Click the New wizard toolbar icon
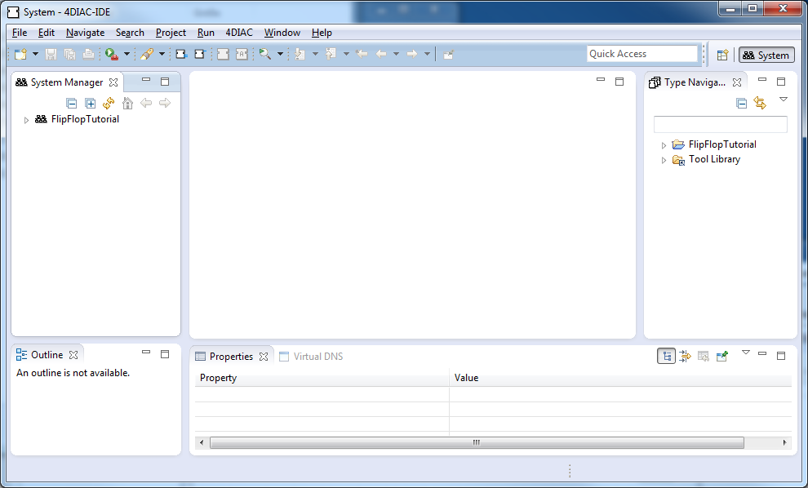This screenshot has height=488, width=808. [x=20, y=54]
